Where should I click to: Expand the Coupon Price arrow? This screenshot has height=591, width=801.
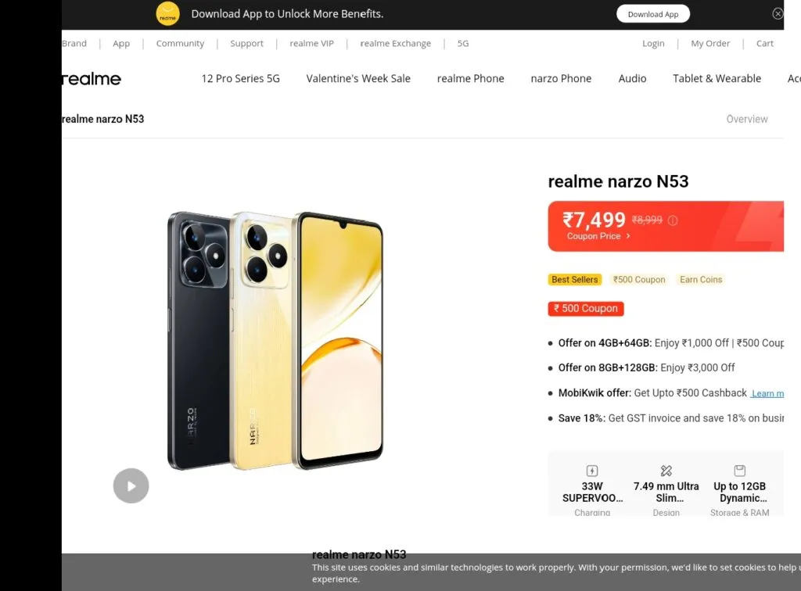628,236
